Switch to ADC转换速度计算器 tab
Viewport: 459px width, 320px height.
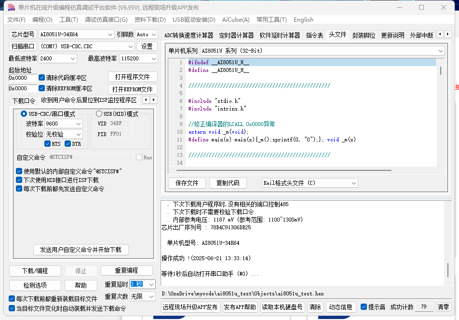(x=189, y=35)
